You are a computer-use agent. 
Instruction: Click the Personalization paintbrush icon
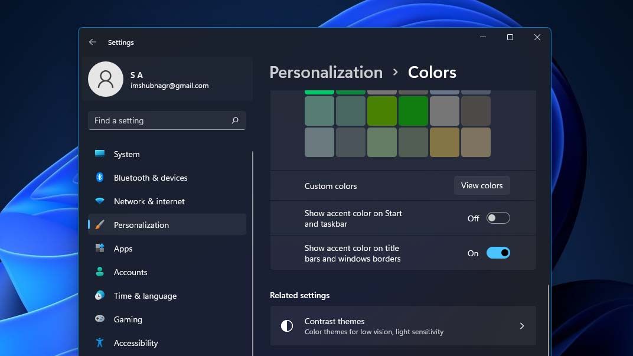(100, 225)
